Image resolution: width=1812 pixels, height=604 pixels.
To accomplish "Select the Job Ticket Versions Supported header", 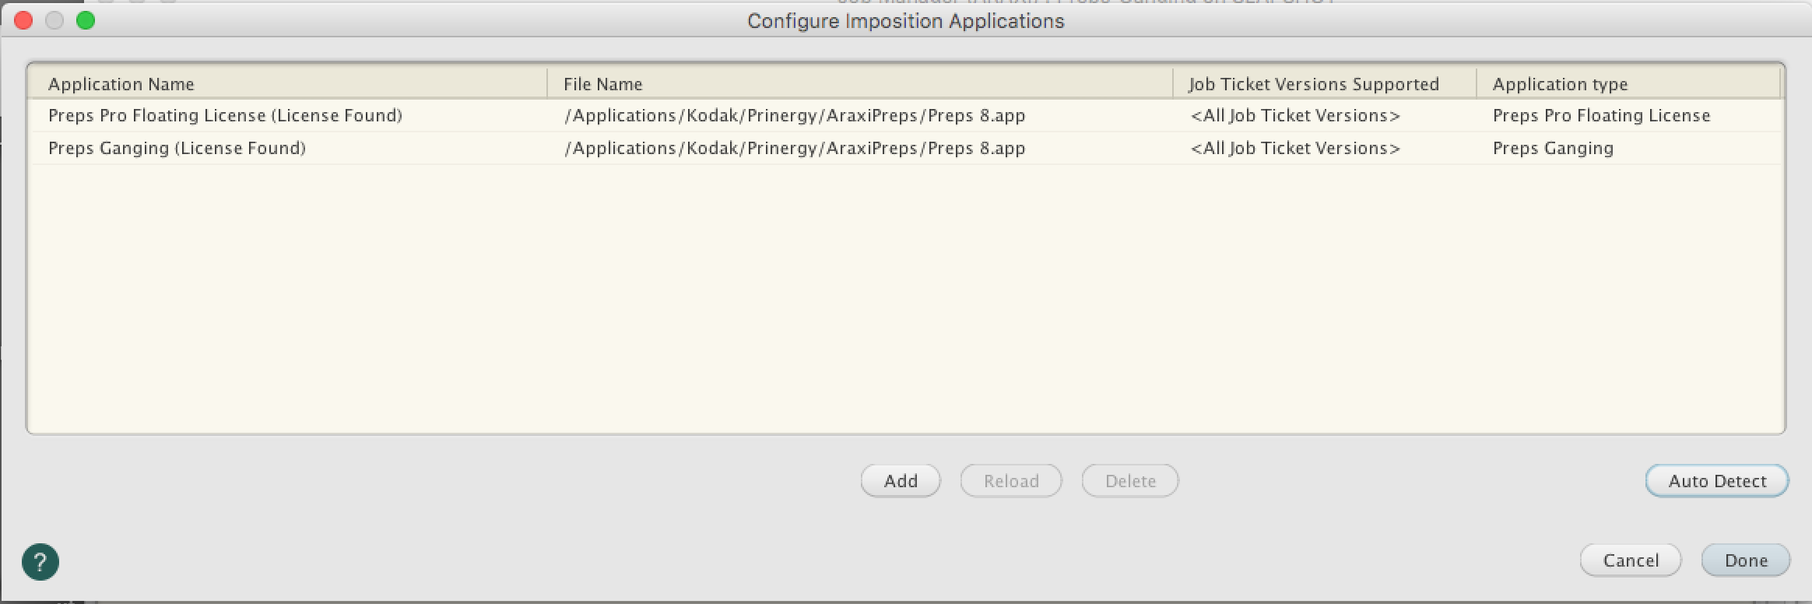I will (1313, 84).
